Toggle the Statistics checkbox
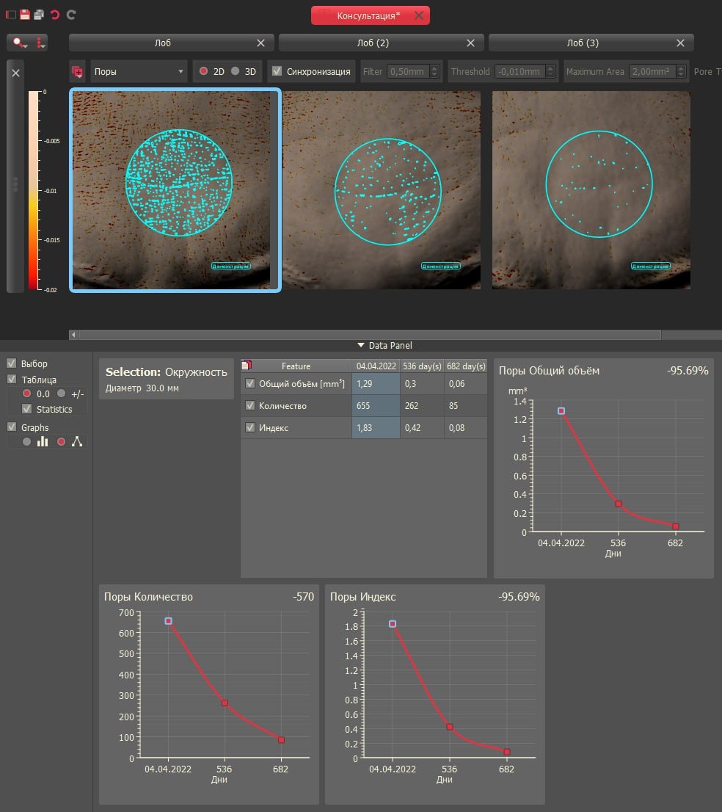This screenshot has width=722, height=812. 27,409
